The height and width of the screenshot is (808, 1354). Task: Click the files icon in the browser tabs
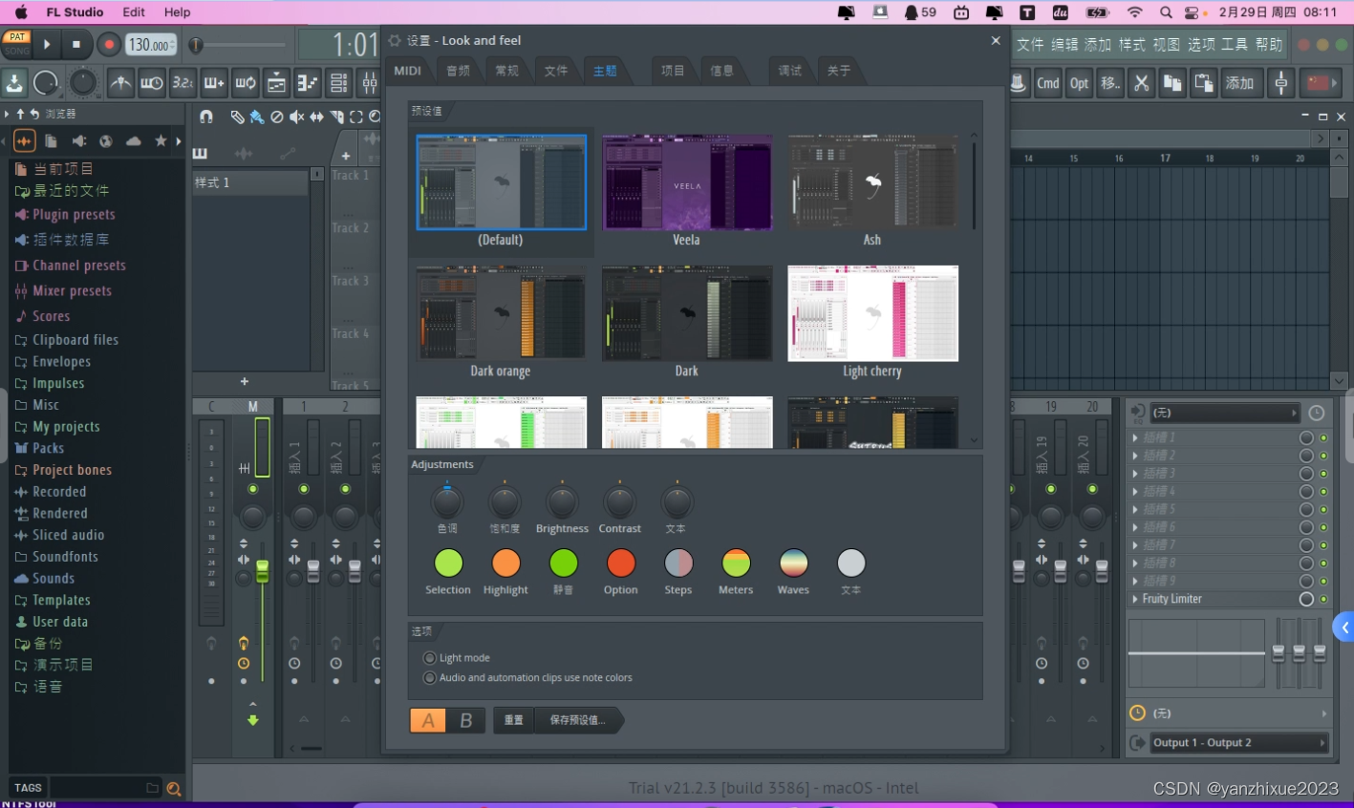pyautogui.click(x=52, y=141)
